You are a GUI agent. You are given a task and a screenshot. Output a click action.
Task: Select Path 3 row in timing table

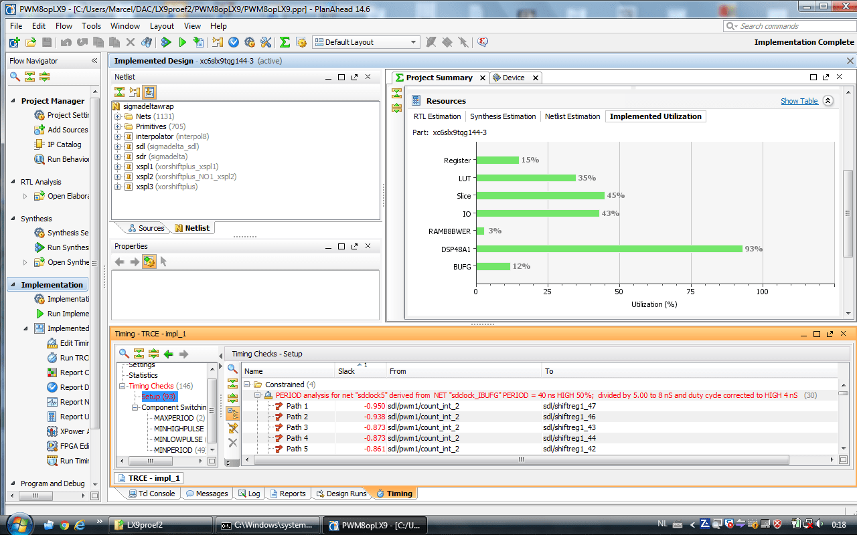click(539, 427)
